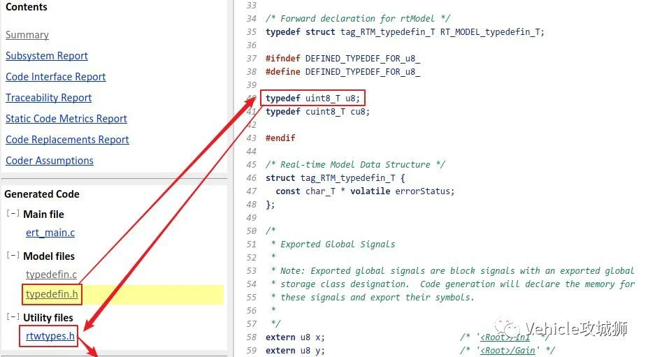Click the '#endif' directive line
The height and width of the screenshot is (357, 648).
(x=280, y=138)
